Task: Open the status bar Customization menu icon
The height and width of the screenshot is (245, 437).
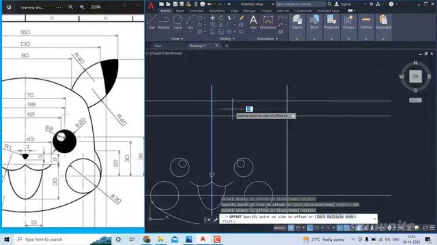Action: 432,228
